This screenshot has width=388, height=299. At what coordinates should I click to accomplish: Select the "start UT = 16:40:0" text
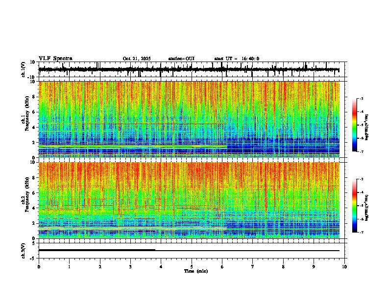click(237, 59)
